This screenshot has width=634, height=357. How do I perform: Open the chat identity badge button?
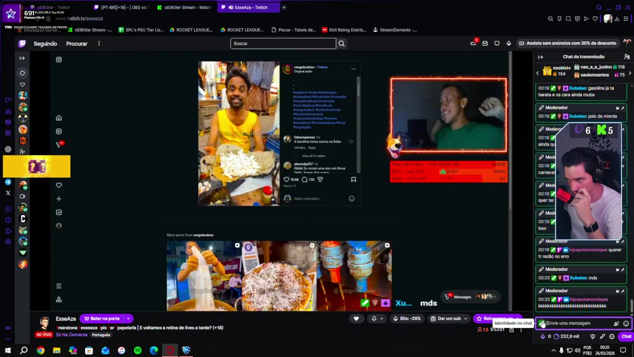click(x=542, y=323)
